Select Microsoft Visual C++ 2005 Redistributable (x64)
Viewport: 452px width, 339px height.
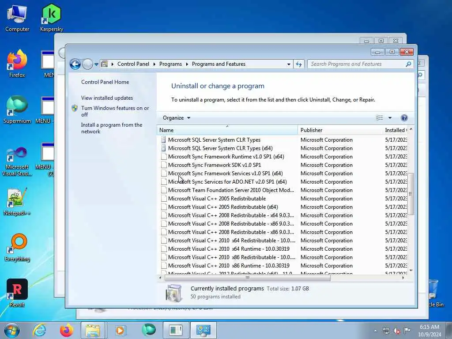tap(282, 207)
